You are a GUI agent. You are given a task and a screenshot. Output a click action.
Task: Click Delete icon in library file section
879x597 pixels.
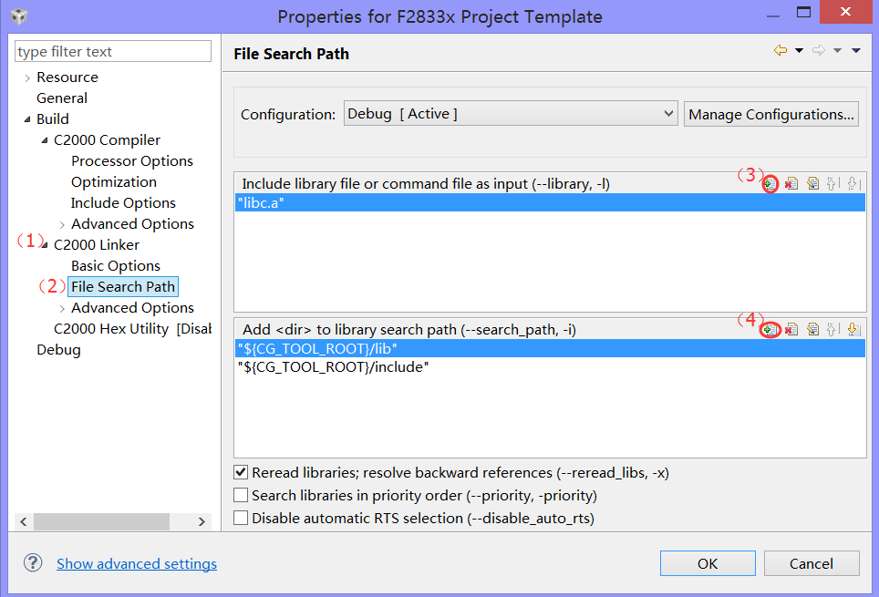(x=791, y=183)
